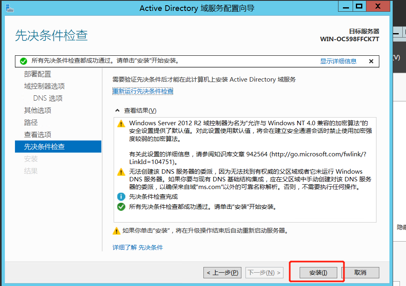Go back with 上一步(P) button

(222, 273)
